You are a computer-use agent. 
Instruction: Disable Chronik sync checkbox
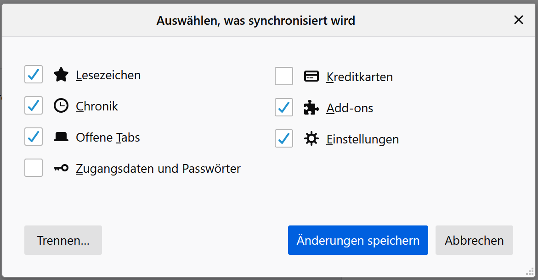coord(34,106)
